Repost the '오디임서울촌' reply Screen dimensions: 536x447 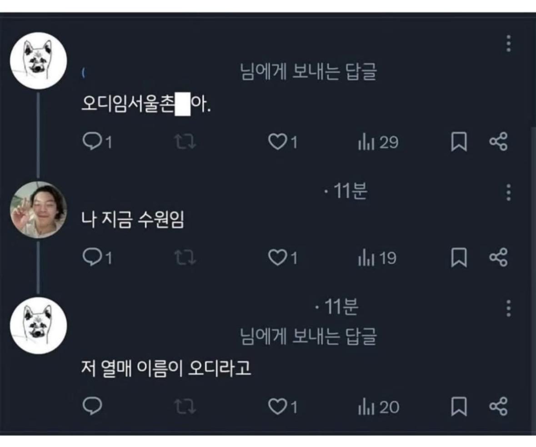click(186, 143)
